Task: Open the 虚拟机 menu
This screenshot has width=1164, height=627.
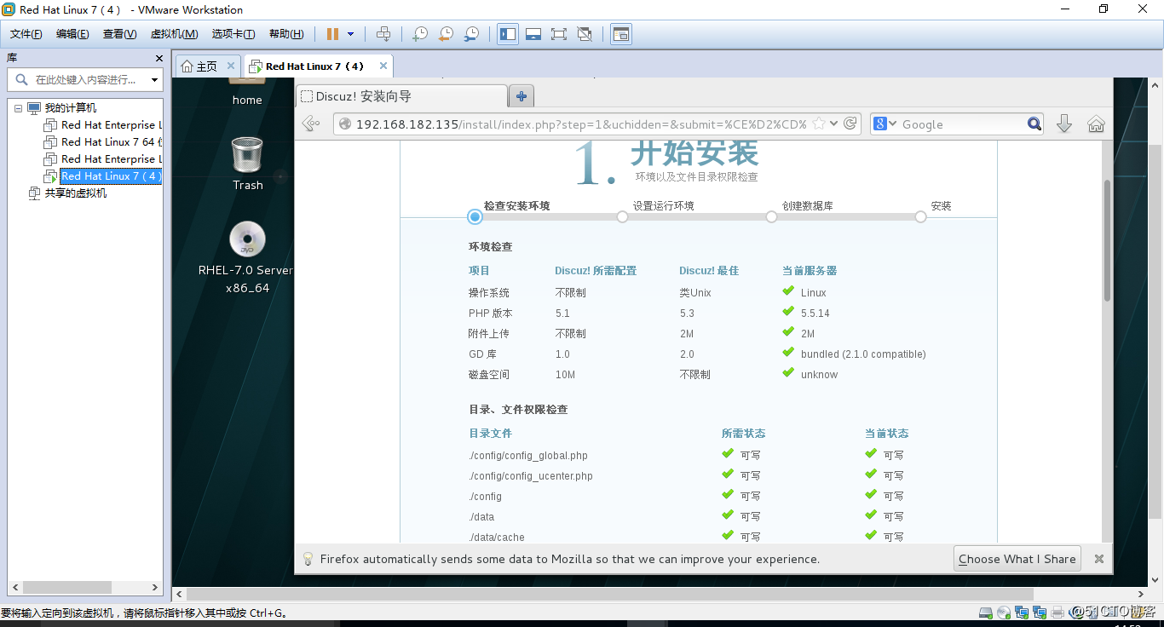Action: click(x=174, y=34)
